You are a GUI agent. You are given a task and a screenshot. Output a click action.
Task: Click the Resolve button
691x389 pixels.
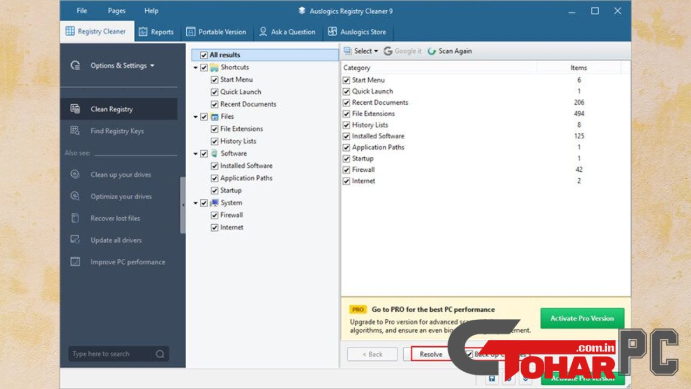pos(431,354)
